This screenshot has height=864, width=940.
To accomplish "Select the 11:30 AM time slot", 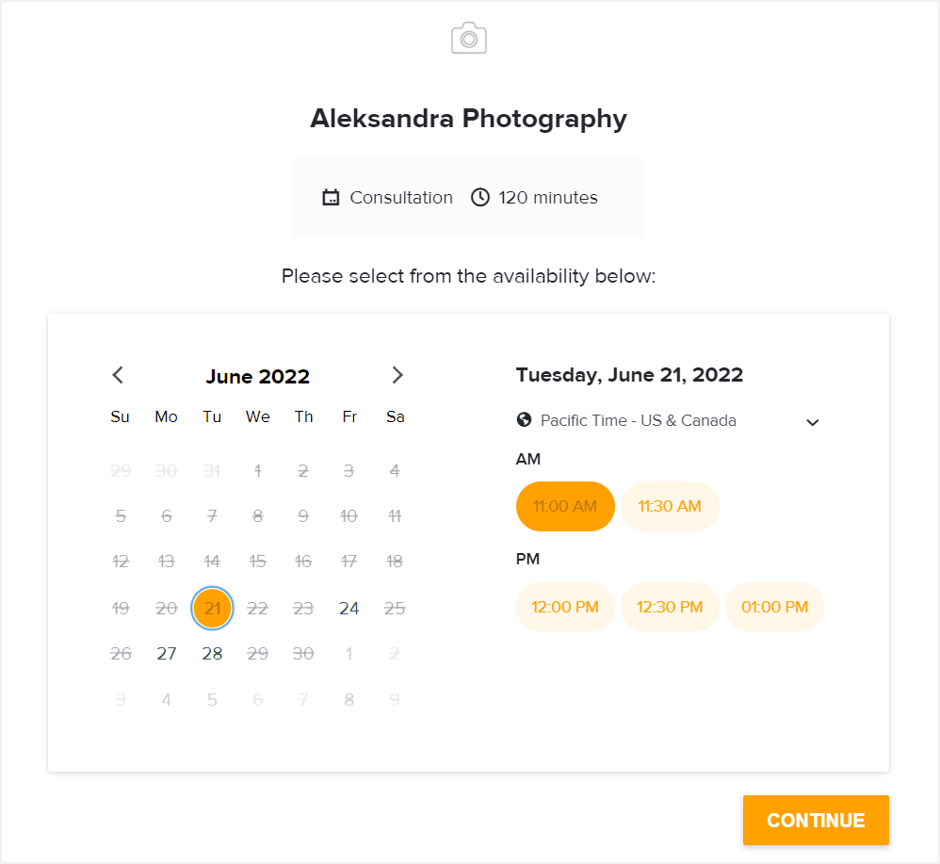I will 670,506.
